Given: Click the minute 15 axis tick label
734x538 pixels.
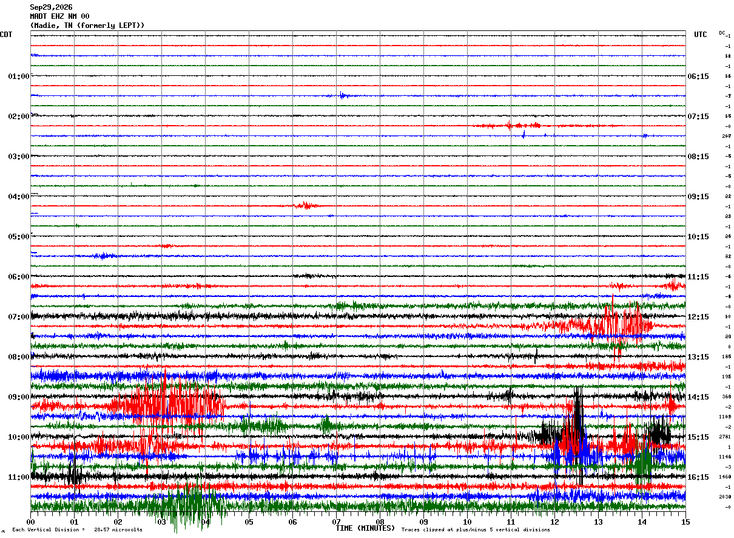Looking at the screenshot, I should [x=685, y=522].
